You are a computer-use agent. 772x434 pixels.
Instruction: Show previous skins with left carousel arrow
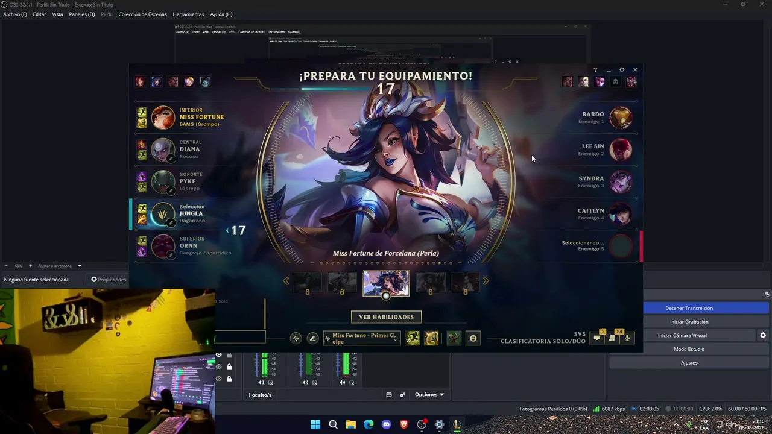286,280
